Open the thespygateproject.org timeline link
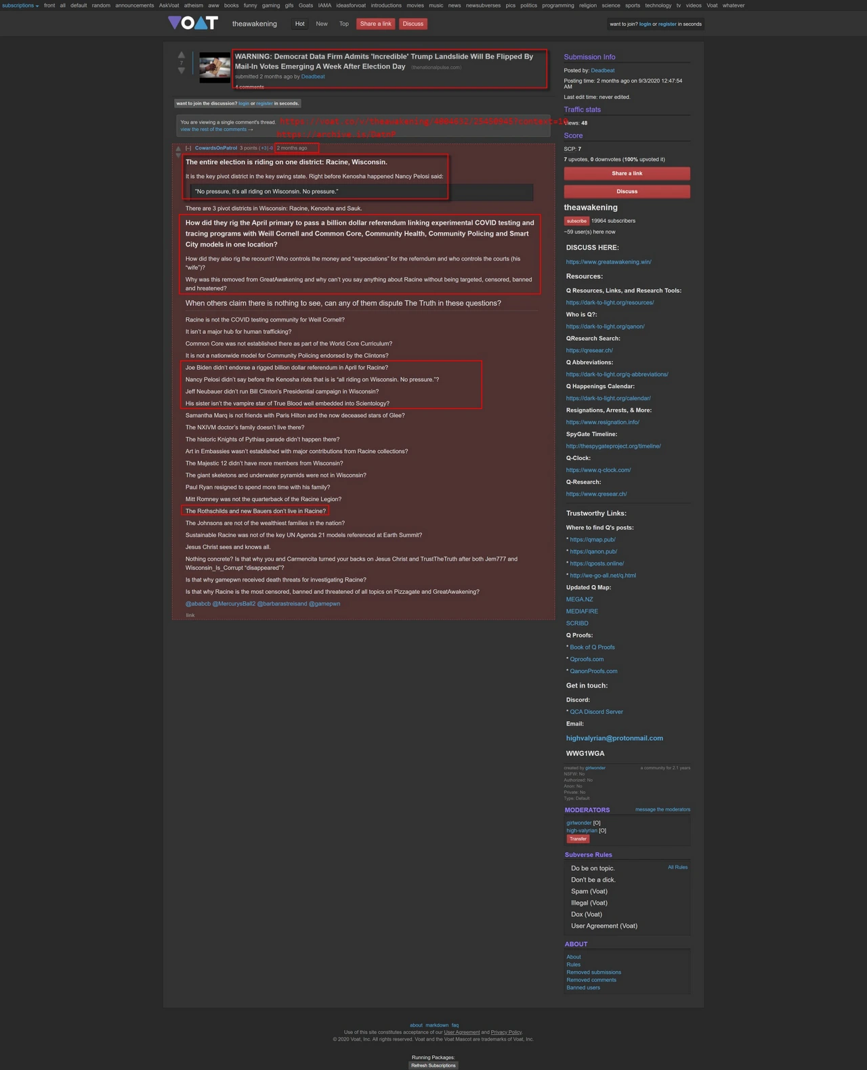Viewport: 867px width, 1070px height. tap(614, 446)
